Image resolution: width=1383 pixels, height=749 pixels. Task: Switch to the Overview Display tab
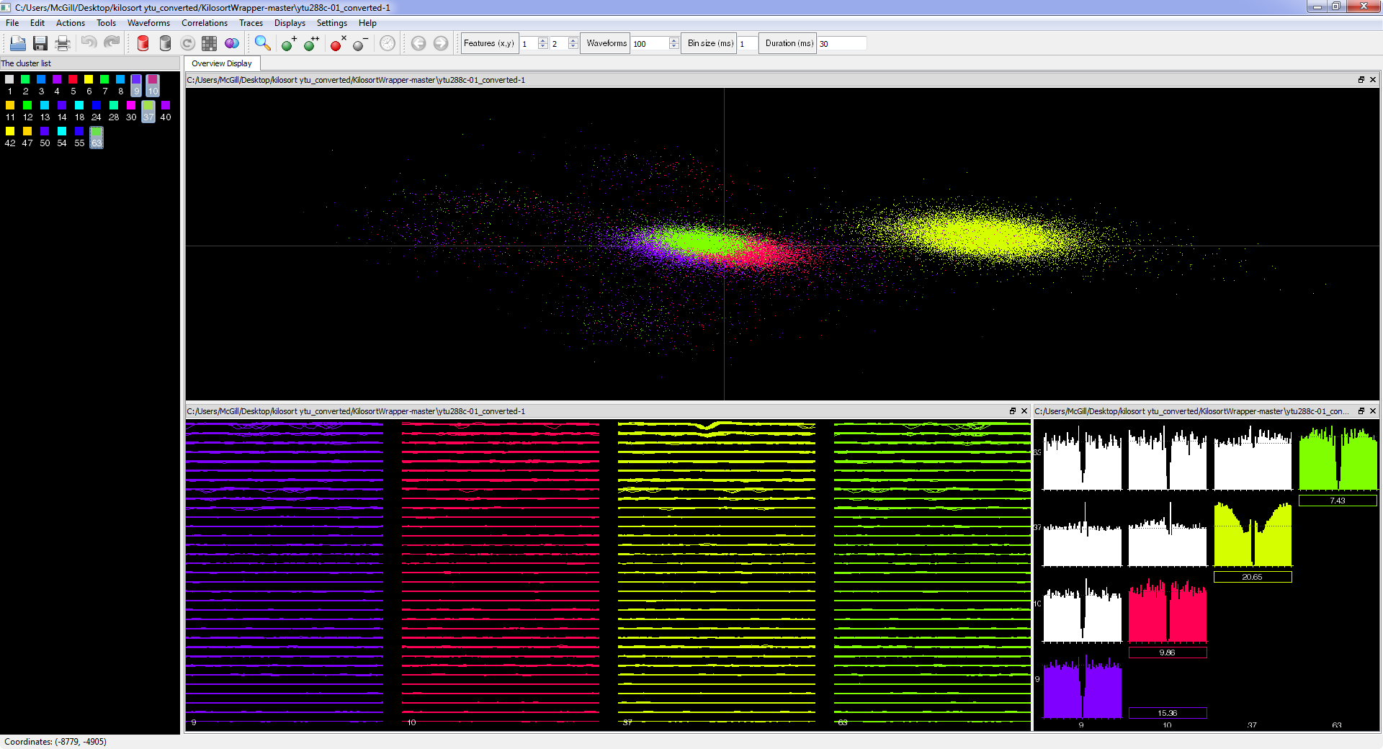221,63
